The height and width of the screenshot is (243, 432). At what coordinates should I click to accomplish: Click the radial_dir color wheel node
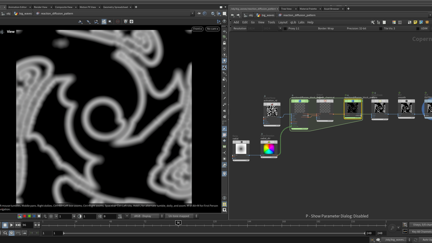coord(269,149)
